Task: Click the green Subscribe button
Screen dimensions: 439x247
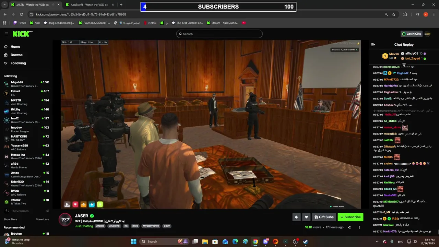Action: coord(350,217)
